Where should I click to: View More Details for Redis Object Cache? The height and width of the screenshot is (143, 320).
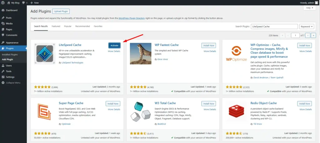click(x=306, y=109)
